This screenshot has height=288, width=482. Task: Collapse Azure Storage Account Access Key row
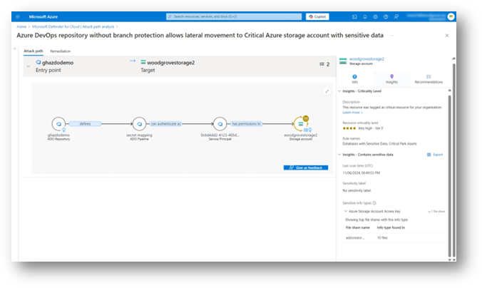coord(346,211)
